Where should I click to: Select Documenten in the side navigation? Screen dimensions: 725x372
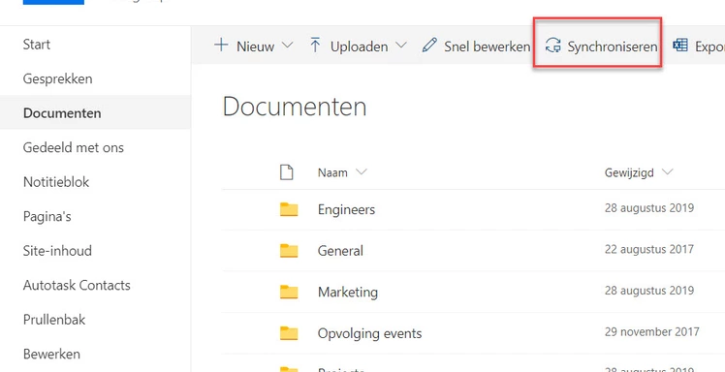62,113
